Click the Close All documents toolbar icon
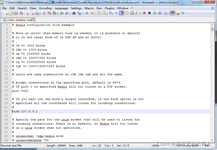 (32, 13)
